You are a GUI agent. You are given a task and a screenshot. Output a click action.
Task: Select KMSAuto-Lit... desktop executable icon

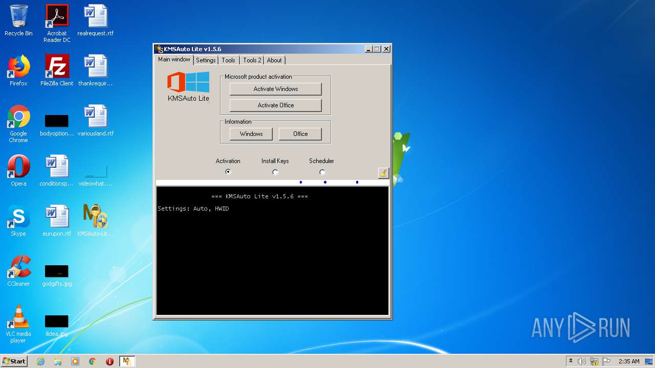pos(96,221)
